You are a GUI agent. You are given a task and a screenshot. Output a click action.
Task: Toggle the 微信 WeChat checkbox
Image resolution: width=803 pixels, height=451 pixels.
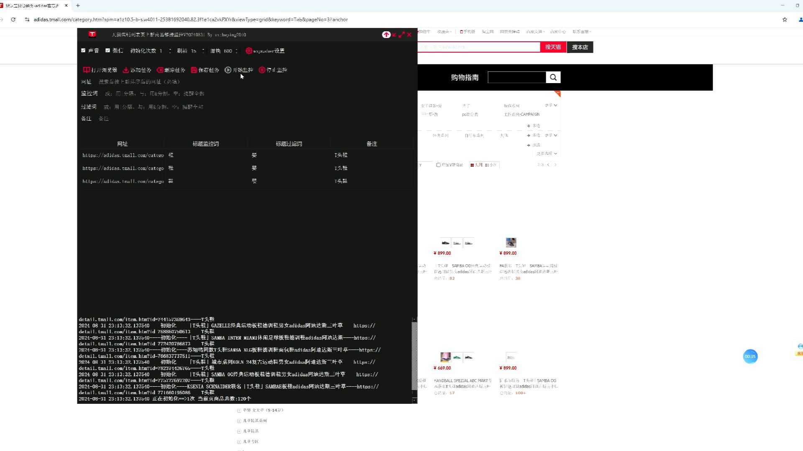coord(107,51)
